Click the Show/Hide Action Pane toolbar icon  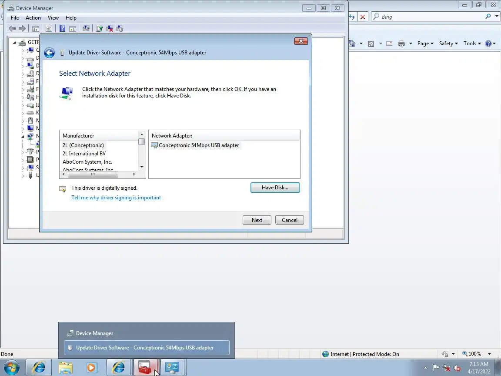point(73,28)
